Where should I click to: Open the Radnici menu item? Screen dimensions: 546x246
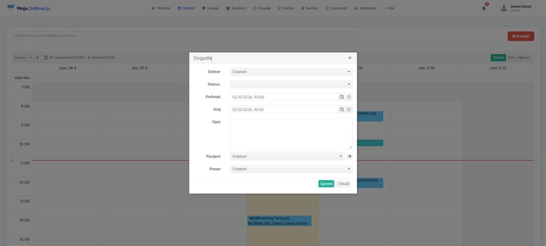coord(310,8)
